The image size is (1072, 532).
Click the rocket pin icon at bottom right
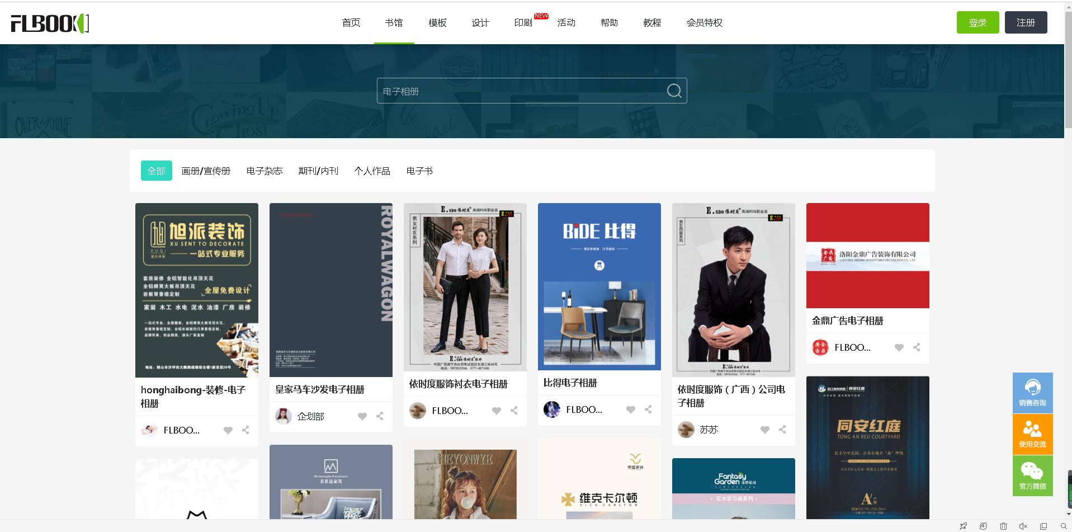point(964,526)
